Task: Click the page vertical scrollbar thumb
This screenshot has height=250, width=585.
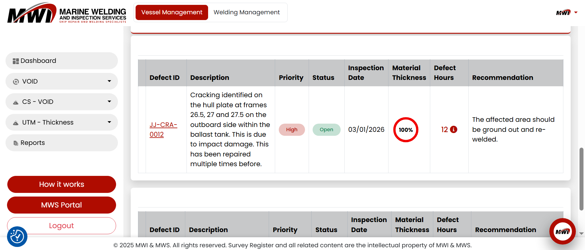Action: coord(581,179)
